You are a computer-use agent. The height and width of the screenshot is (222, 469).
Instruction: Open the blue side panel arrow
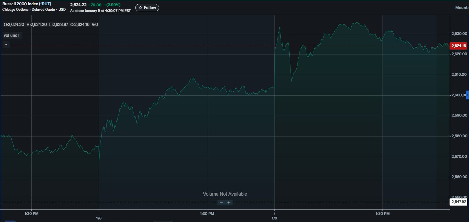click(x=467, y=95)
